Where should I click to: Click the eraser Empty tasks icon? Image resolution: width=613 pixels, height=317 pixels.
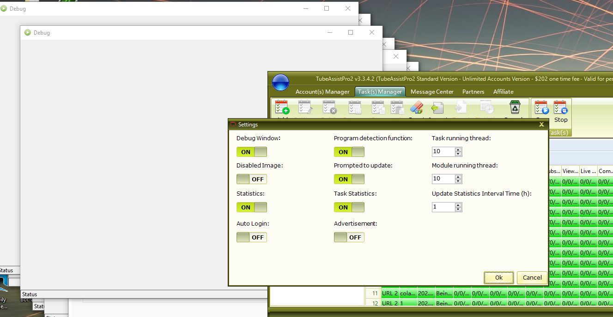click(416, 108)
